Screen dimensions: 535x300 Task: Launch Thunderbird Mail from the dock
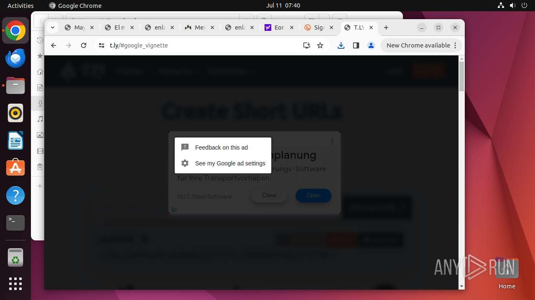[x=15, y=58]
